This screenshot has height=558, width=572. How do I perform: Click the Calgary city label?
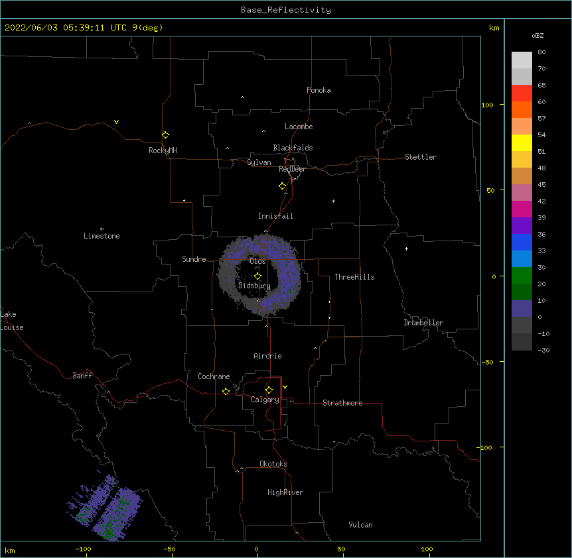(x=265, y=400)
